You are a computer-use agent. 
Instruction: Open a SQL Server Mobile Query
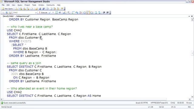32,9
